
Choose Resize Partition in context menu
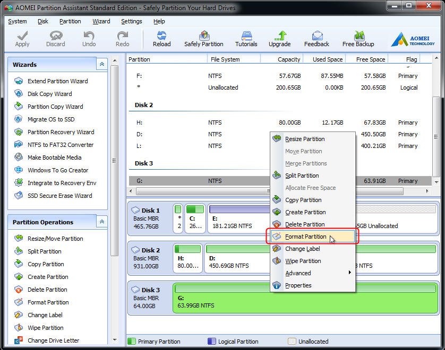tap(313, 139)
